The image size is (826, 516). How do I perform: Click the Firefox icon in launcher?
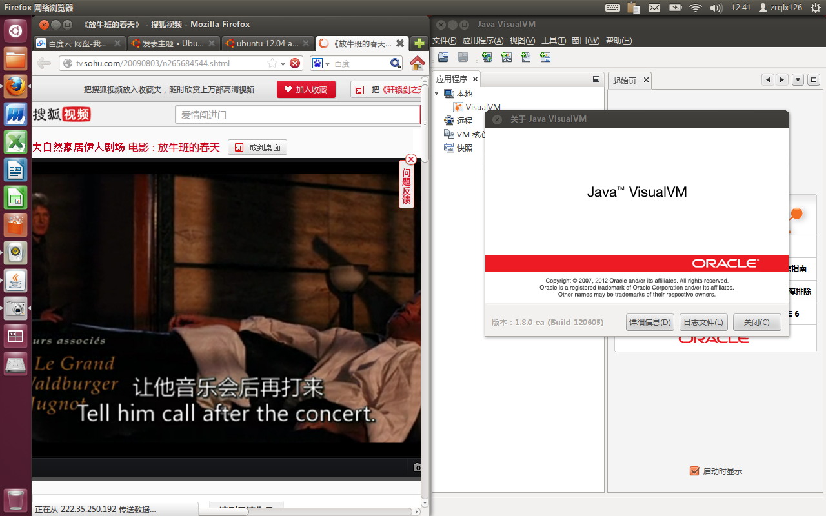pos(15,86)
